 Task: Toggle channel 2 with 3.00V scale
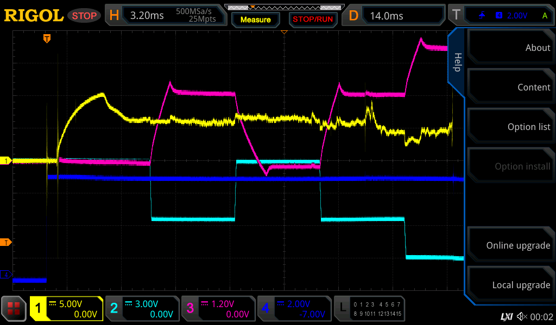click(142, 309)
